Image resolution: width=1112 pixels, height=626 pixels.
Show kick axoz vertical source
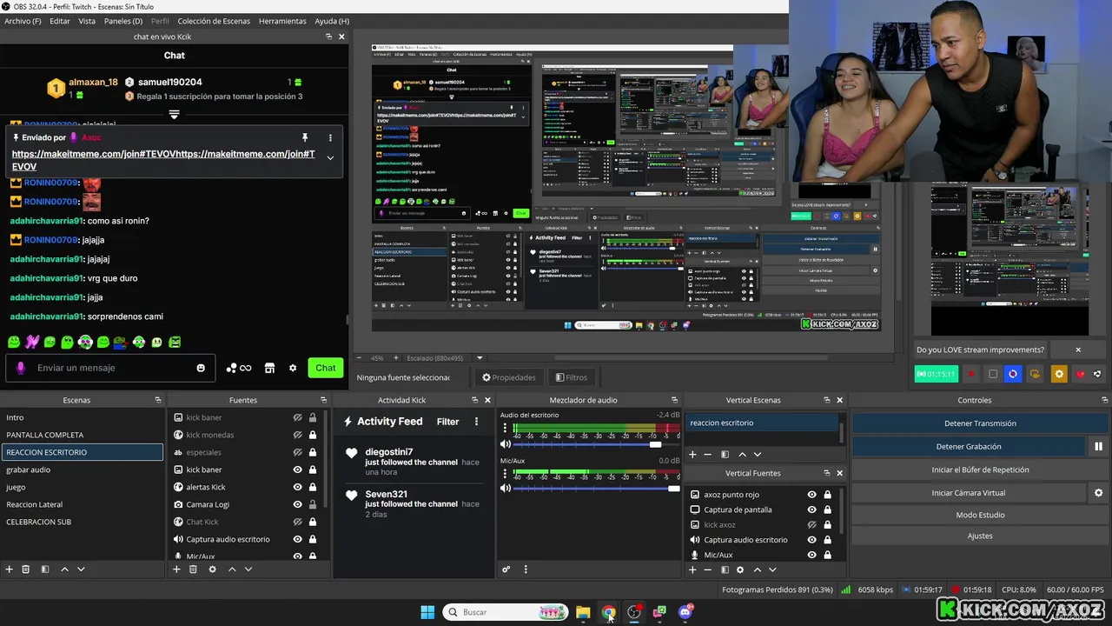click(x=812, y=525)
